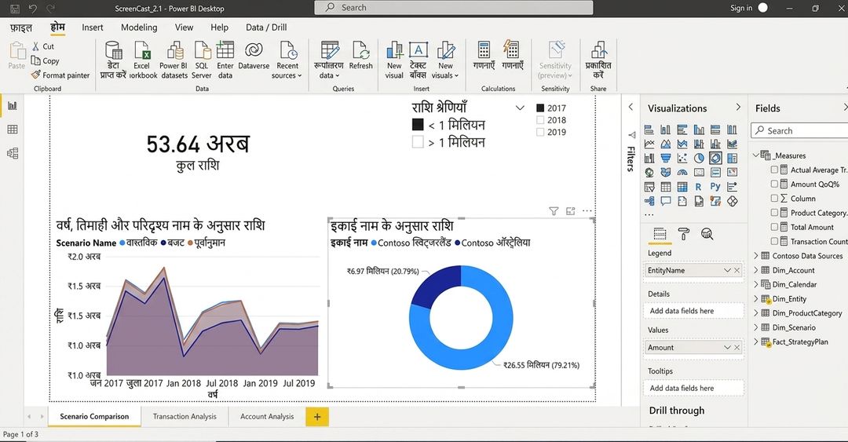The height and width of the screenshot is (442, 848).
Task: Go to the Account Analysis page tab
Action: [x=267, y=417]
